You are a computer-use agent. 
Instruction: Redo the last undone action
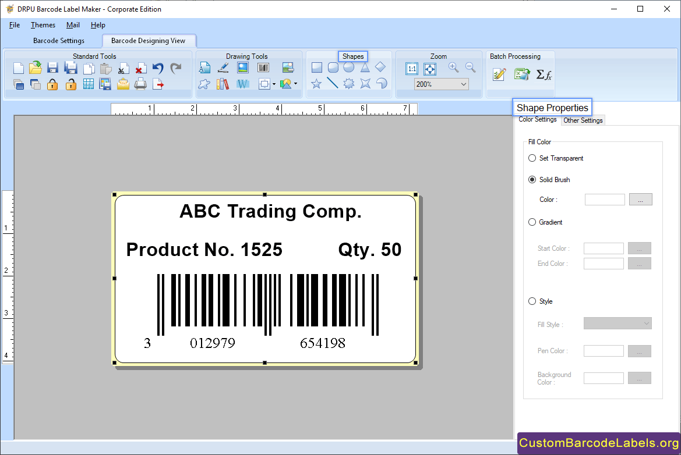tap(175, 68)
